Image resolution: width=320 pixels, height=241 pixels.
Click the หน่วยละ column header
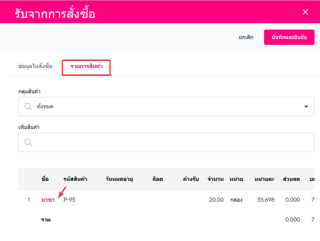(x=264, y=179)
